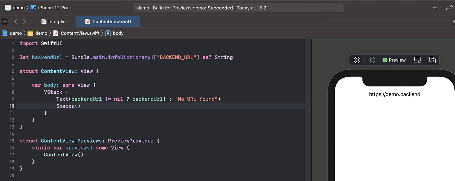Click the Spacer() call on line 10
The width and height of the screenshot is (455, 181).
click(68, 106)
